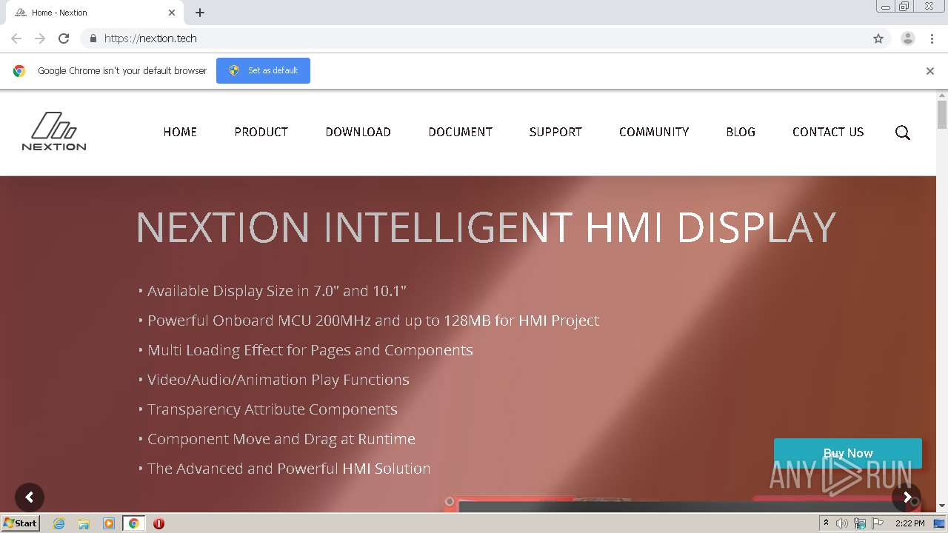The image size is (948, 533).
Task: Open Internet Explorer from taskbar
Action: [59, 523]
